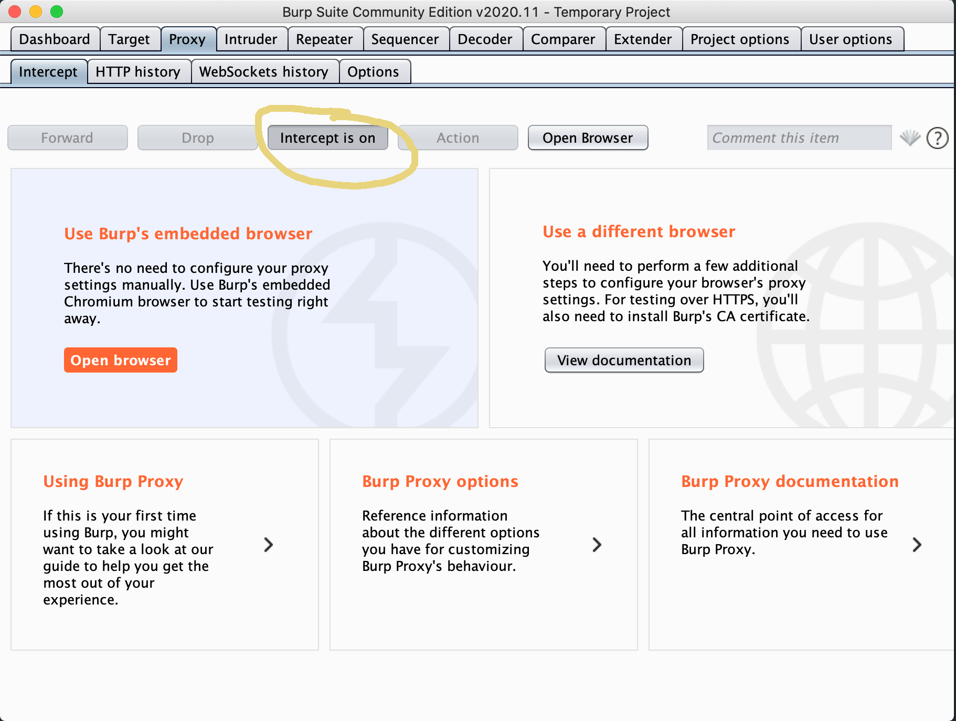Click the 'Use Burp's embedded browser' heading

(x=188, y=234)
